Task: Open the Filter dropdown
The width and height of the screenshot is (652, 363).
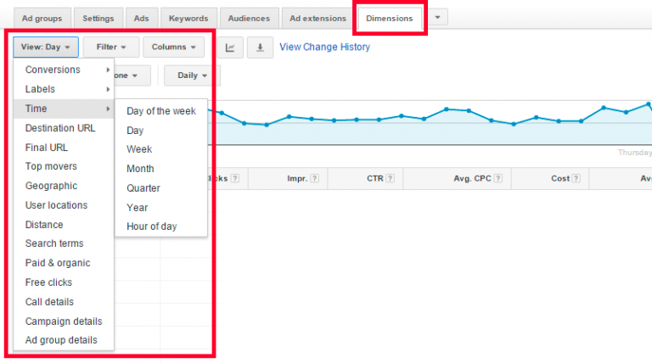Action: pyautogui.click(x=110, y=47)
